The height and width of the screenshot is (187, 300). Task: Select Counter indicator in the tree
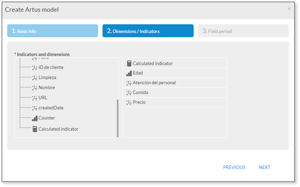point(47,118)
